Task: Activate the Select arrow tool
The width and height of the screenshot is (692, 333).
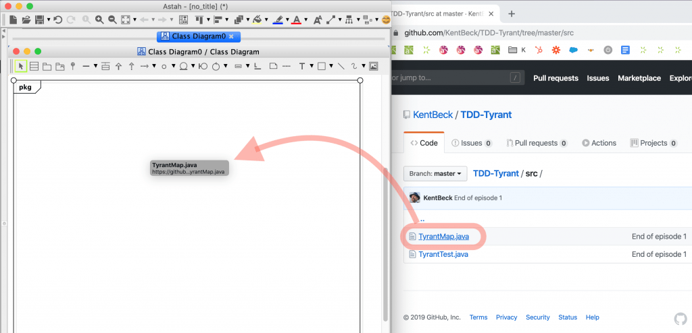Action: 21,66
